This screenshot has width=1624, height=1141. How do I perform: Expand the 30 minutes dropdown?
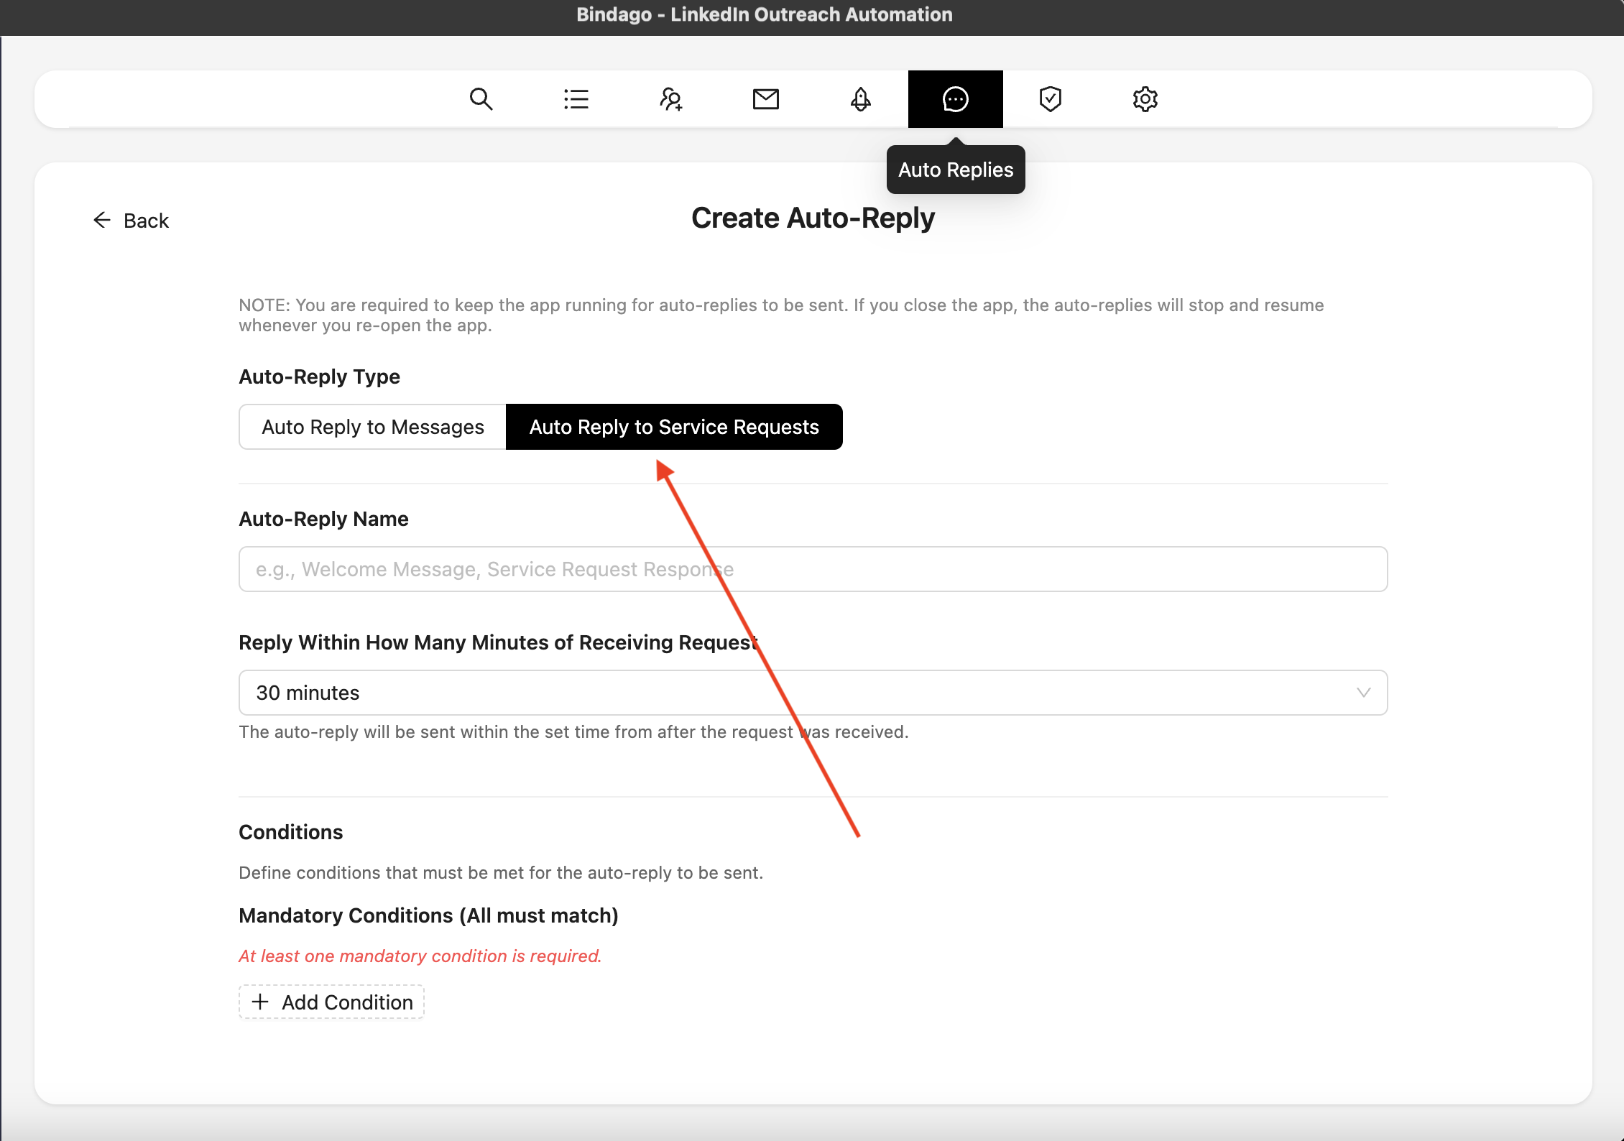[x=813, y=693]
